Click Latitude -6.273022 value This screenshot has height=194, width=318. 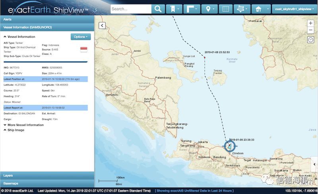coord(20,85)
